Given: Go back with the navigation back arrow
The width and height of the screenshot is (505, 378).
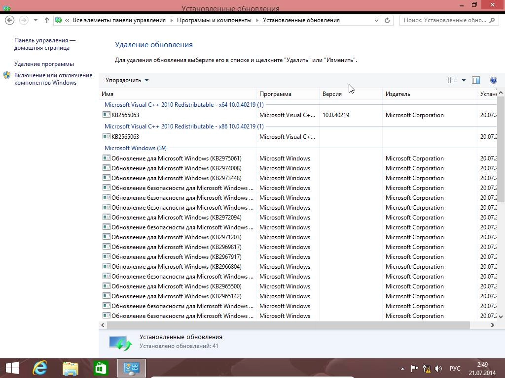Looking at the screenshot, I should [10, 20].
